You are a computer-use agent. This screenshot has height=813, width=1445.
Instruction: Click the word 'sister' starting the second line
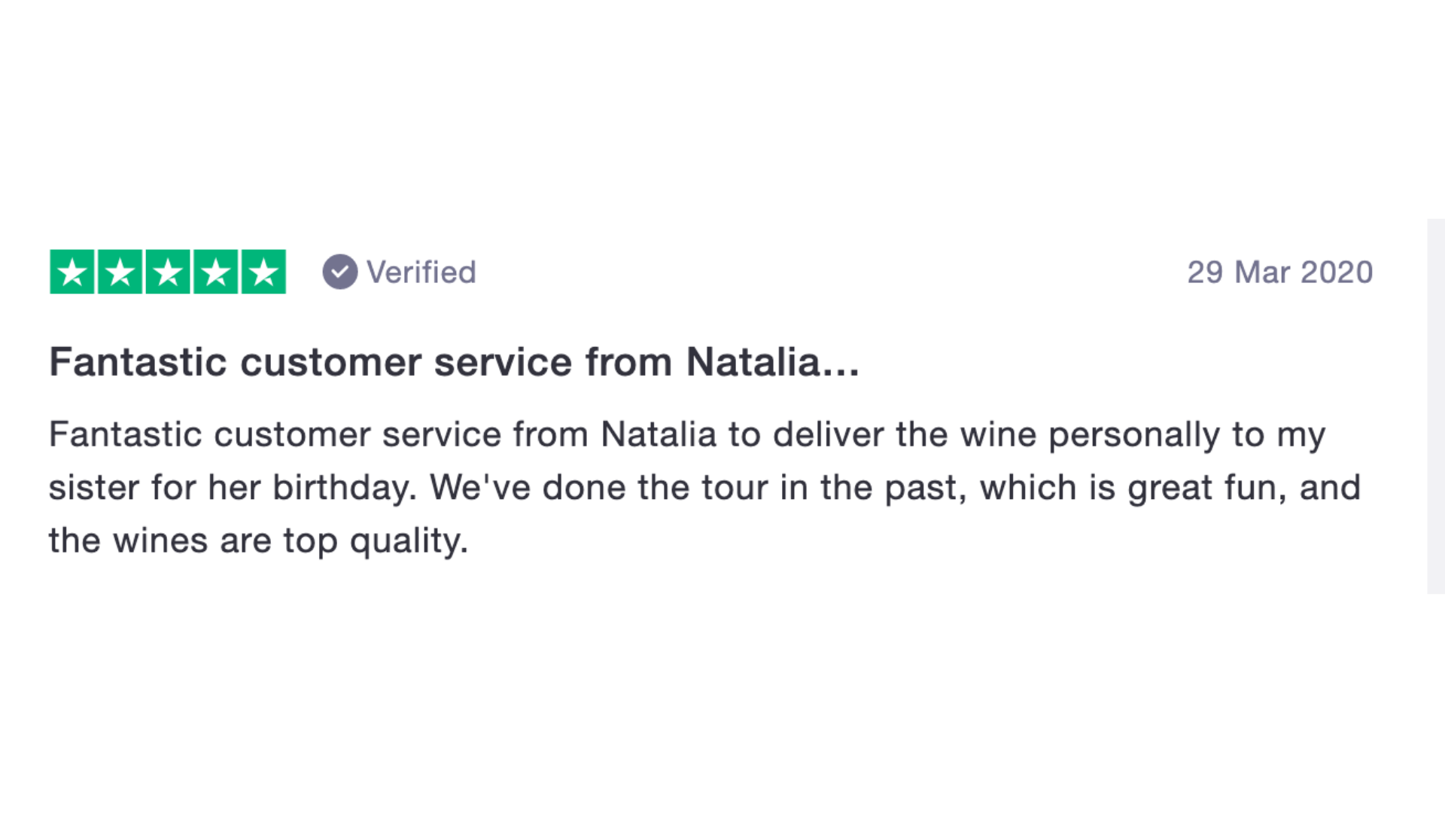click(x=94, y=488)
